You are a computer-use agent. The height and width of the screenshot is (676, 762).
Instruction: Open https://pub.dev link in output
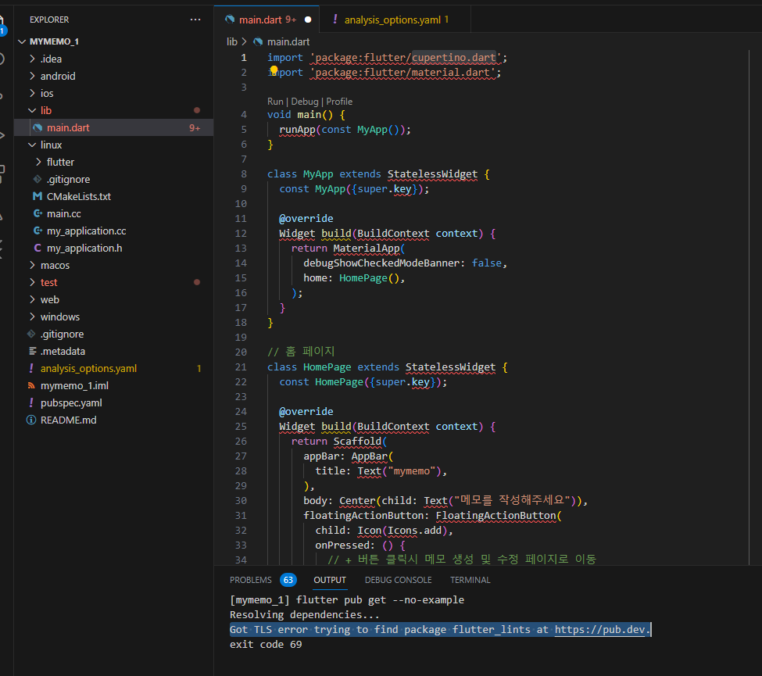(x=599, y=630)
